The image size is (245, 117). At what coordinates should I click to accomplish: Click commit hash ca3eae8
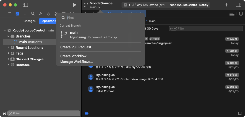pyautogui.click(x=232, y=63)
